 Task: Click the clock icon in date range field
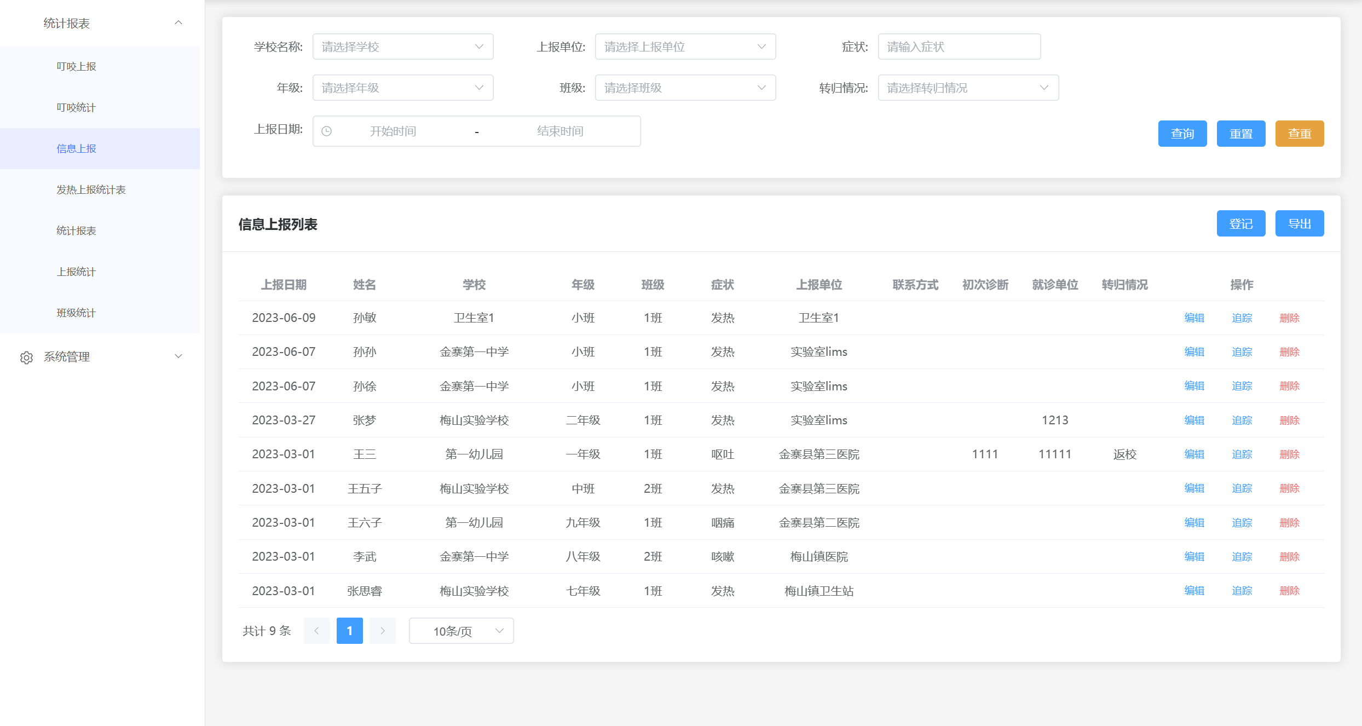327,131
